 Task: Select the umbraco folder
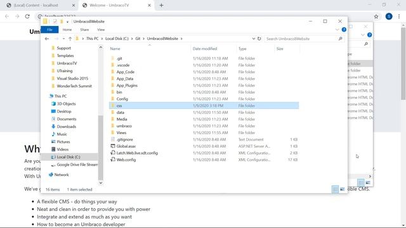(x=124, y=126)
